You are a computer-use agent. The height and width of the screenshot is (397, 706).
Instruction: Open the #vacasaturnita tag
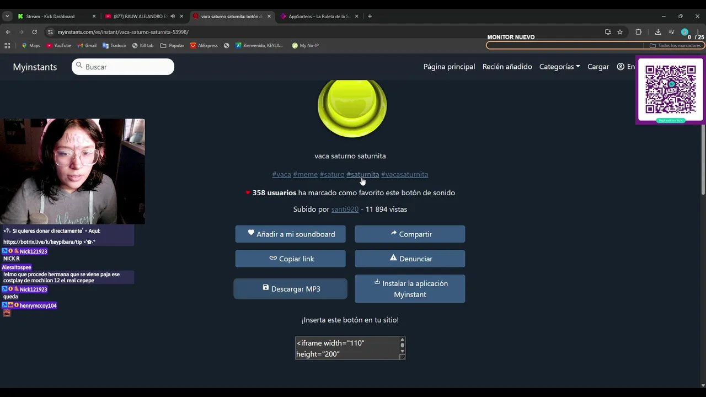404,174
